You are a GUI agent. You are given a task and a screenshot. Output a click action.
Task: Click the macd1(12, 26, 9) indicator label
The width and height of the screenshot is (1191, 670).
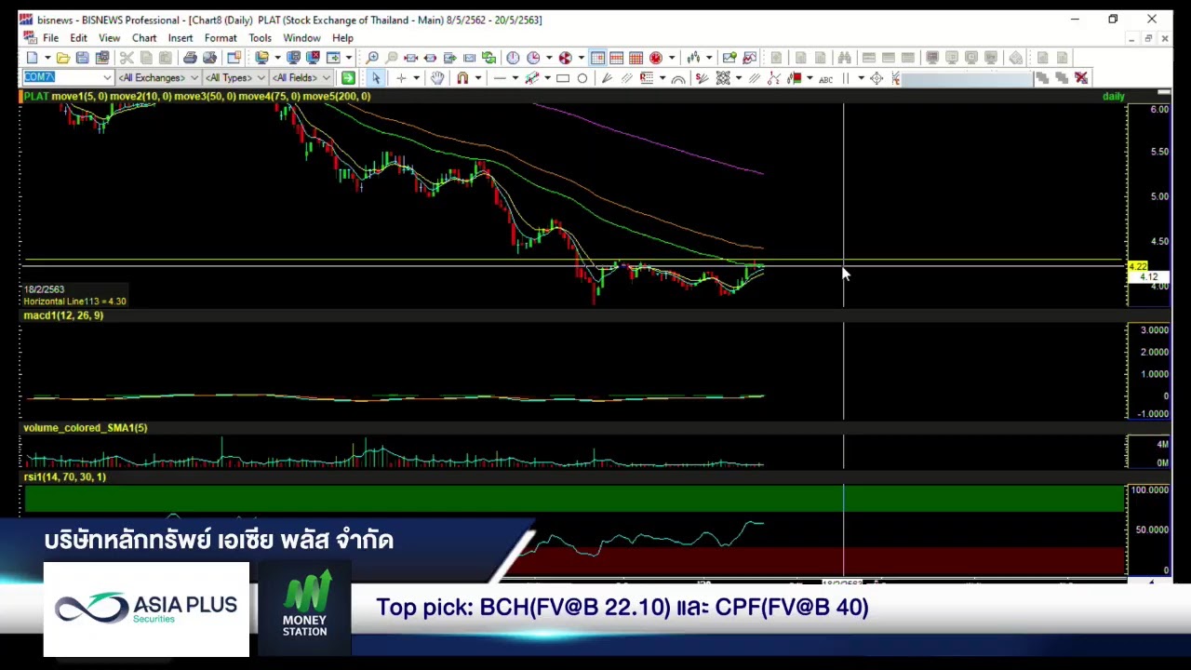click(x=63, y=315)
